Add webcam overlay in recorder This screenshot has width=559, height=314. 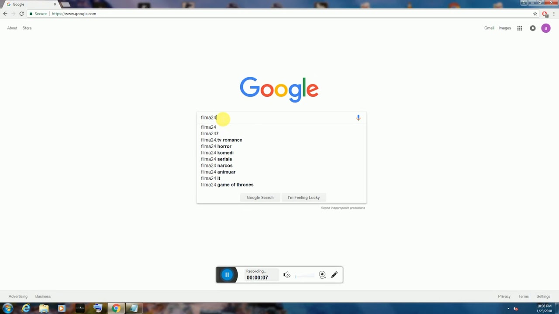(x=322, y=275)
